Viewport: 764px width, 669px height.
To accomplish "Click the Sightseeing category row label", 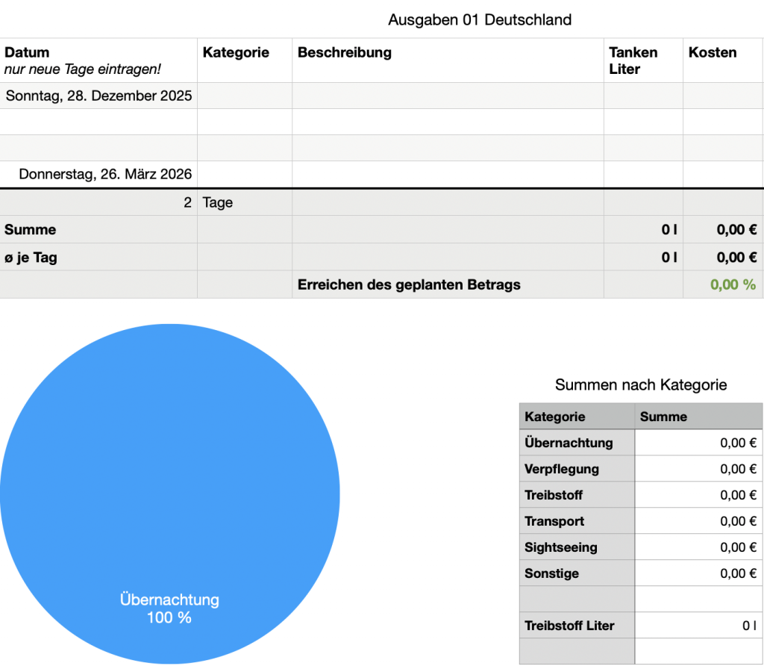I will [x=577, y=547].
